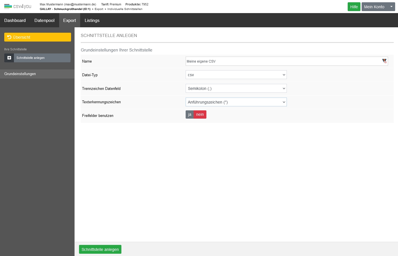Expand the Mein Konto caret menu

click(x=391, y=7)
